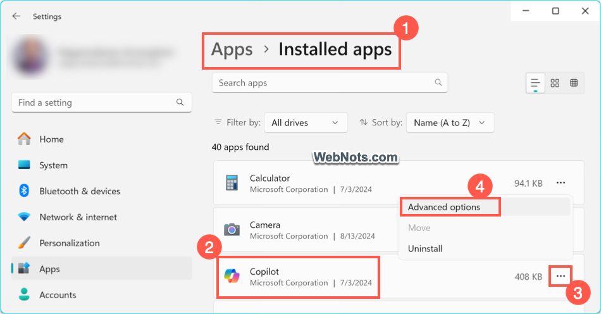
Task: Click the Home house icon
Action: tap(24, 139)
